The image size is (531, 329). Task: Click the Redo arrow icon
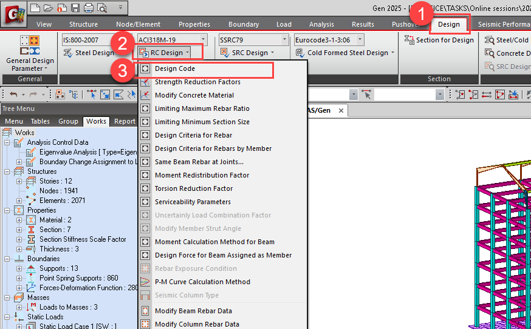point(33,95)
